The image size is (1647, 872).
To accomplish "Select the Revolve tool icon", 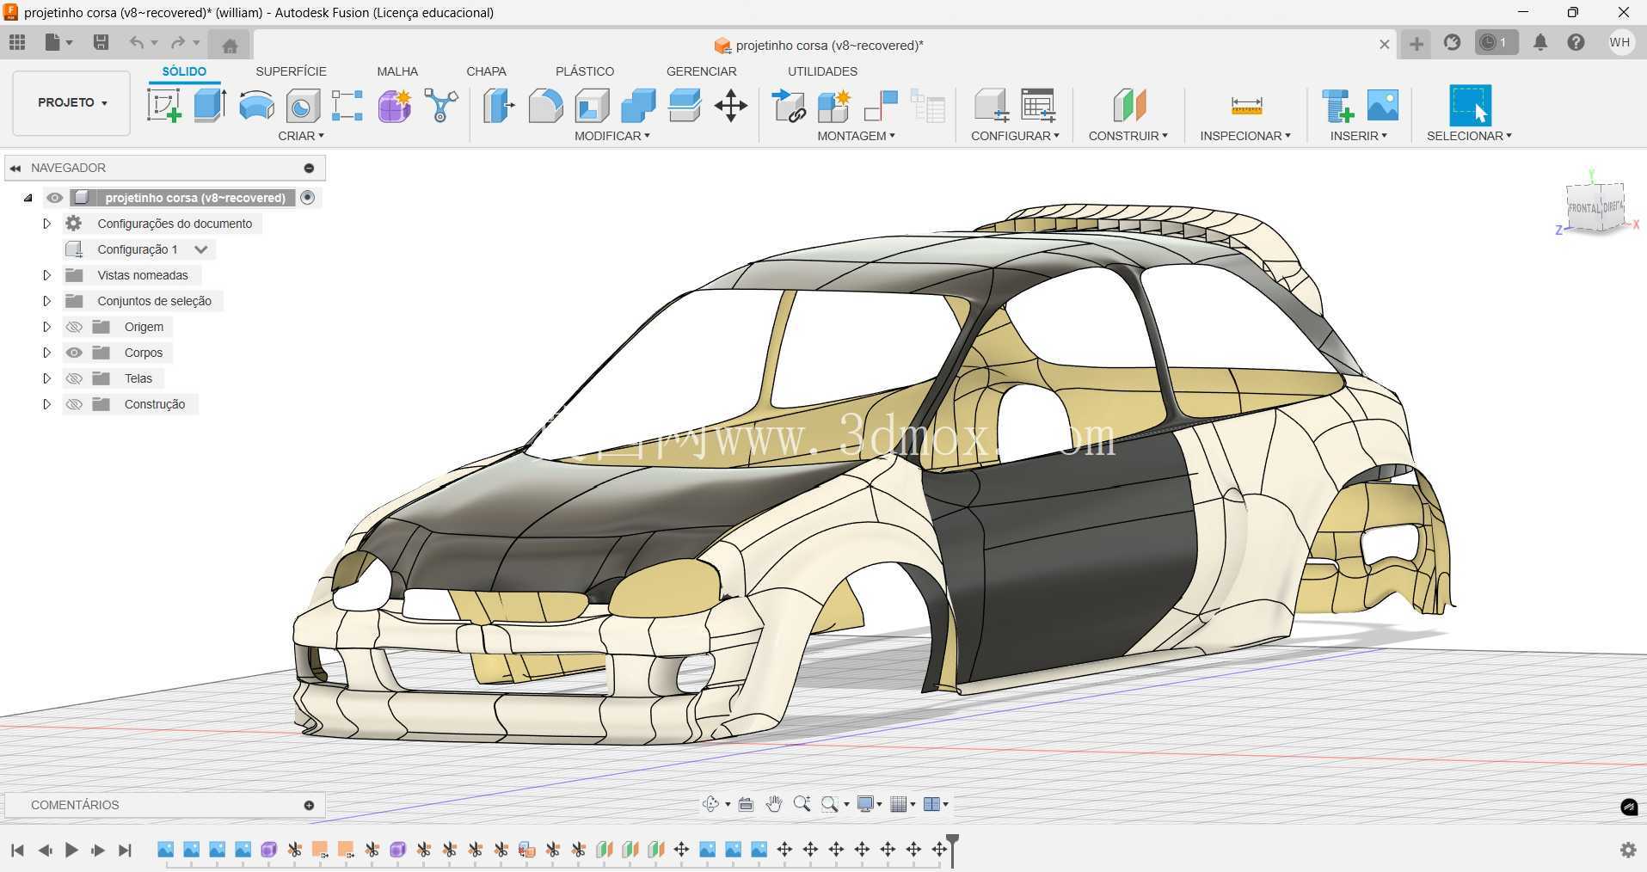I will click(256, 106).
